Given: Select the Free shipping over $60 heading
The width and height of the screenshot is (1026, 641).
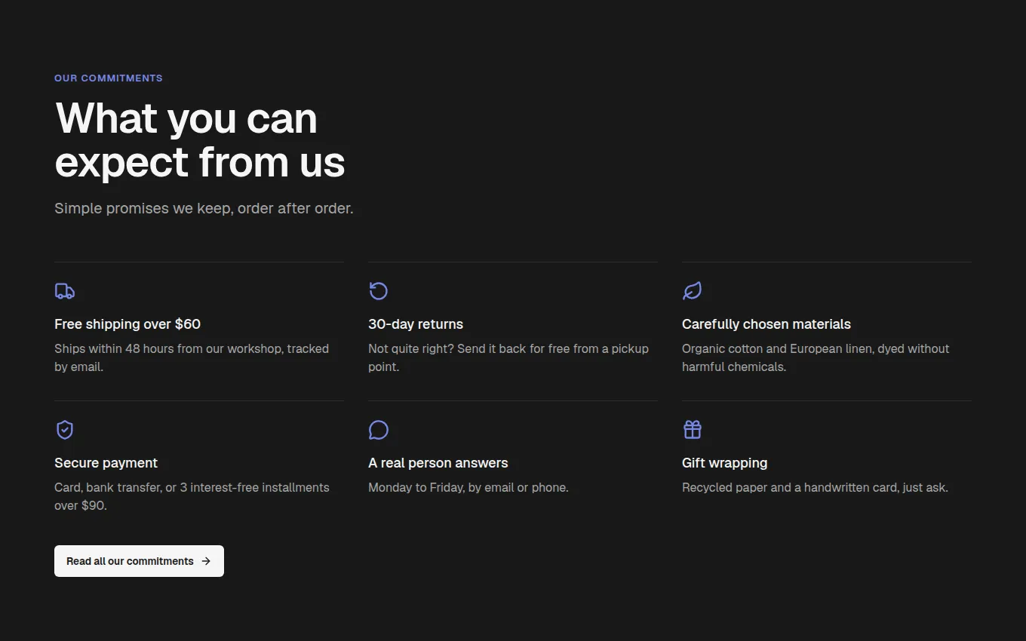Looking at the screenshot, I should (127, 324).
